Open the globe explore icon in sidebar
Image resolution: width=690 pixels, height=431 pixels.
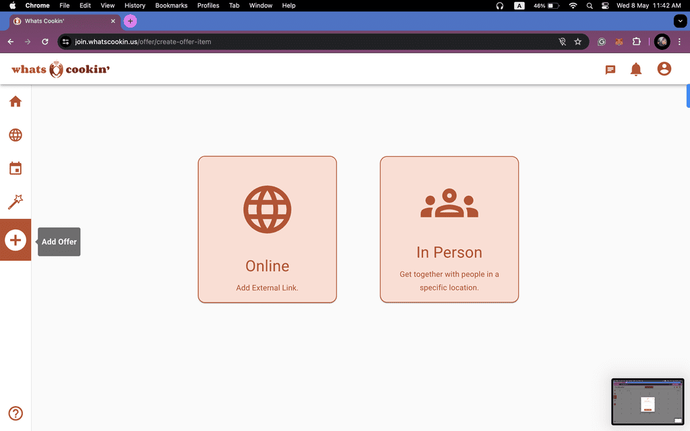pos(15,135)
